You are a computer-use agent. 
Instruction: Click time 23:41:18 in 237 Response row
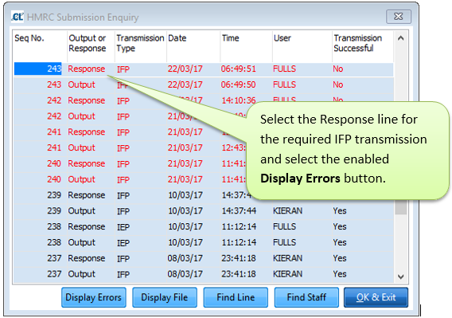239,258
